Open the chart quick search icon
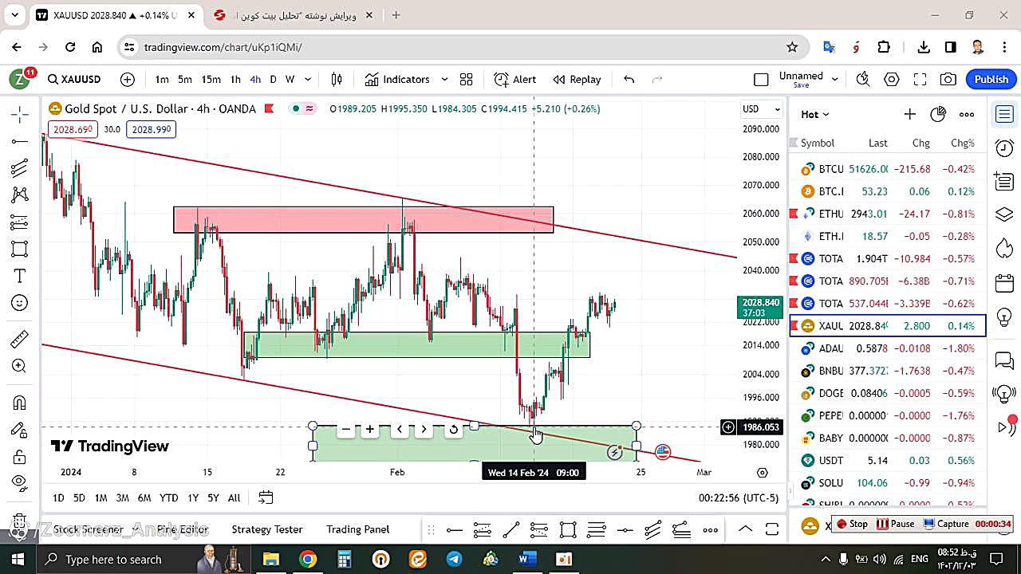This screenshot has width=1021, height=574. 863,79
